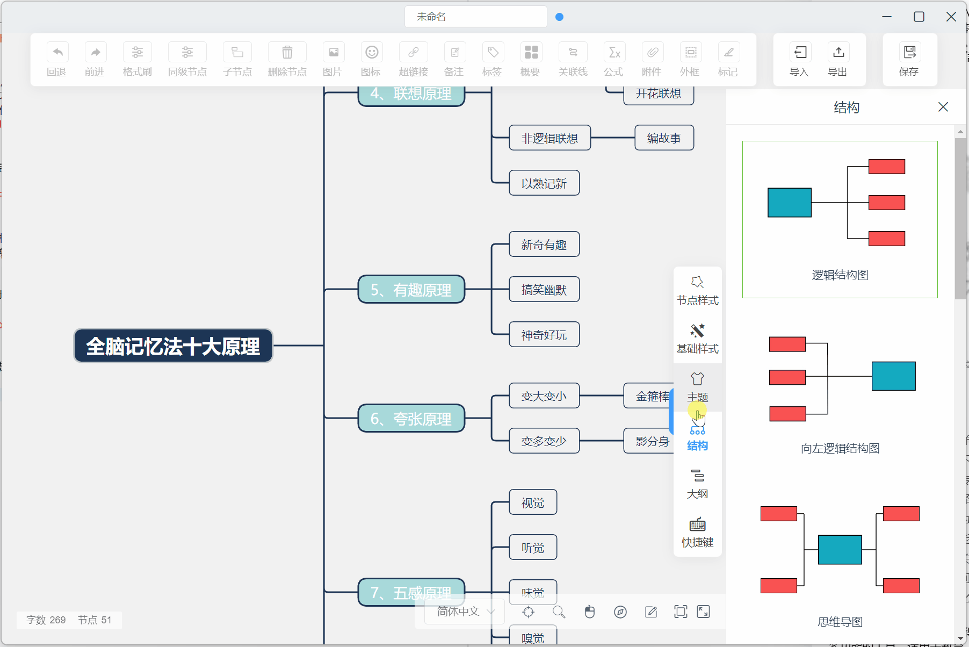Select the 开花联想 node
This screenshot has width=969, height=647.
point(659,95)
